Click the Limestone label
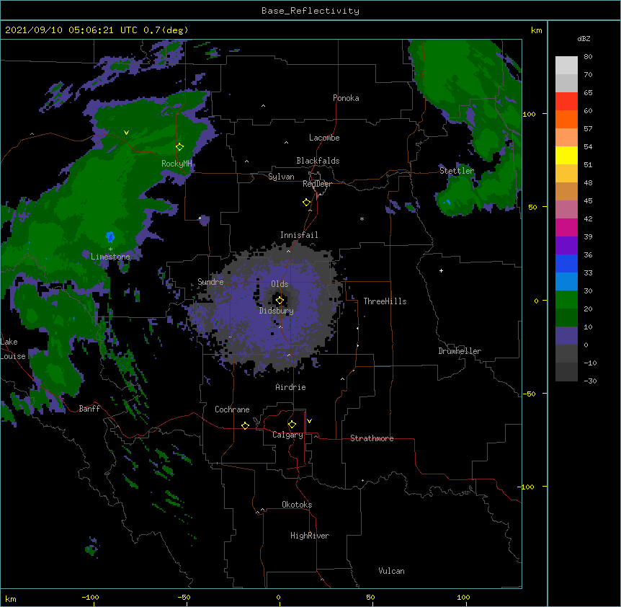This screenshot has width=621, height=607. click(x=110, y=257)
